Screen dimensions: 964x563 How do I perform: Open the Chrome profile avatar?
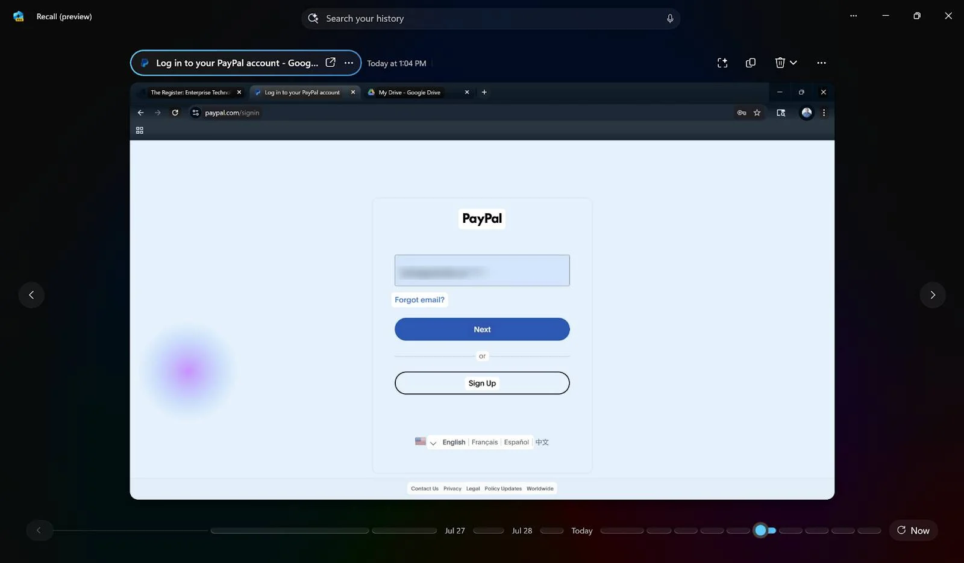point(806,113)
